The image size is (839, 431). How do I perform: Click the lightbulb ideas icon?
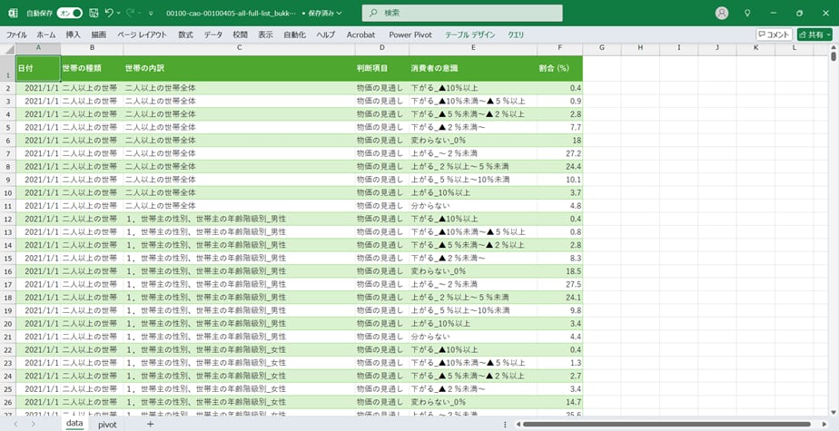tap(747, 14)
